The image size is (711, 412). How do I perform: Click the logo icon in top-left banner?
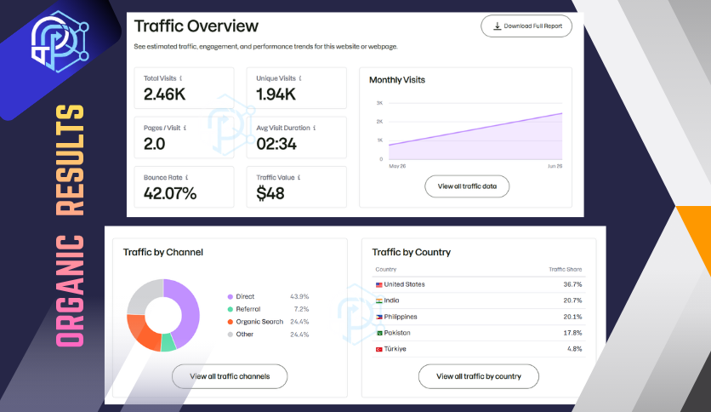point(60,42)
